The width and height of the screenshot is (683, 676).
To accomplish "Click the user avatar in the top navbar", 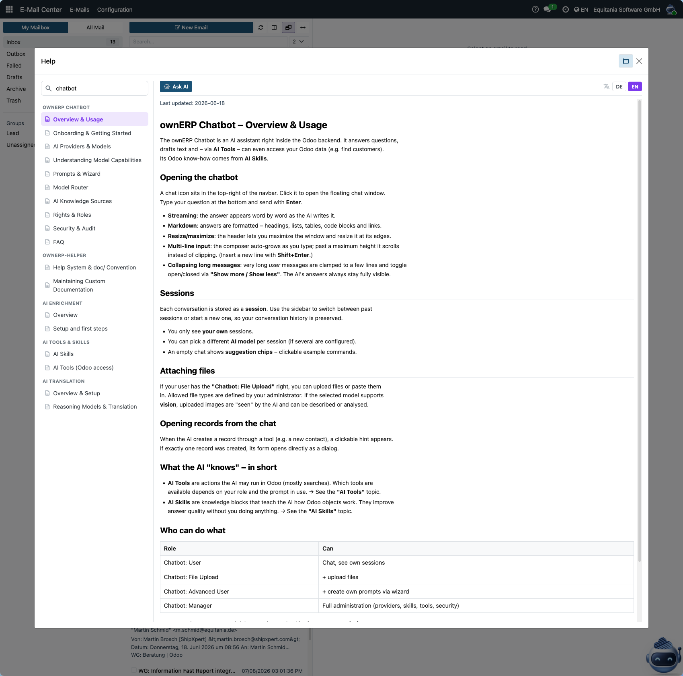I will point(671,9).
